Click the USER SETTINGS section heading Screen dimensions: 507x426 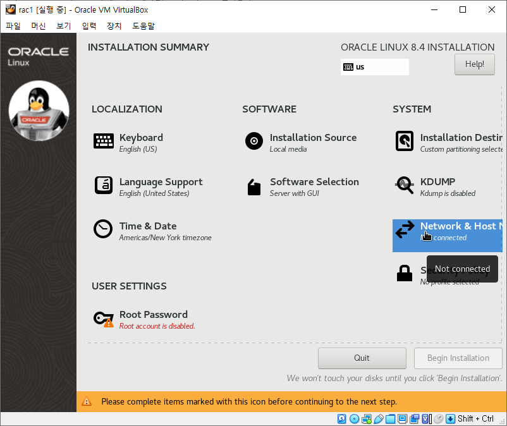pyautogui.click(x=129, y=286)
